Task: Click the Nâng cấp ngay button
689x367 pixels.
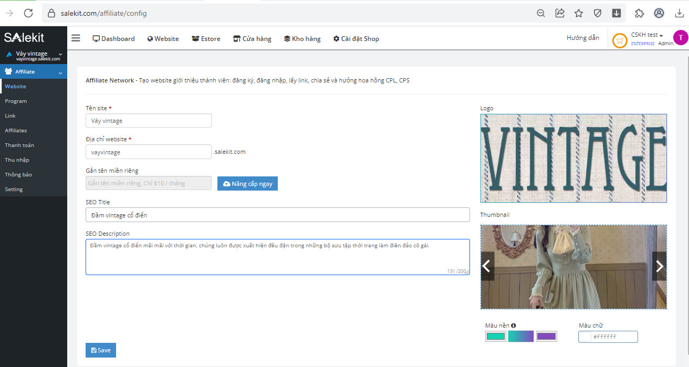Action: 247,184
